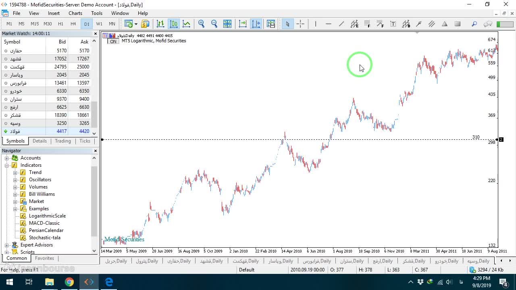This screenshot has width=516, height=290.
Task: Expand the Examples folder
Action: 15,209
